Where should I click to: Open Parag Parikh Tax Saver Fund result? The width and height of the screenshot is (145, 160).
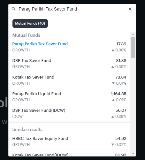(69, 47)
